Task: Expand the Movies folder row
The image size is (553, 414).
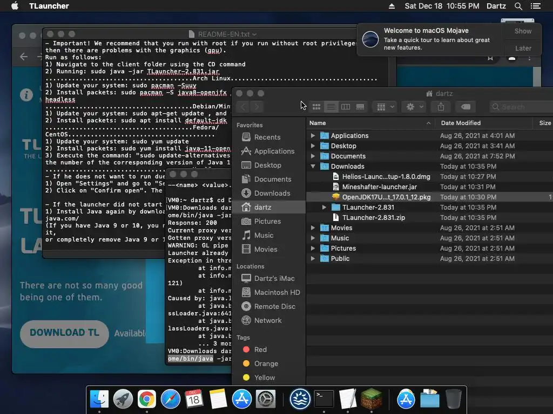Action: (313, 228)
